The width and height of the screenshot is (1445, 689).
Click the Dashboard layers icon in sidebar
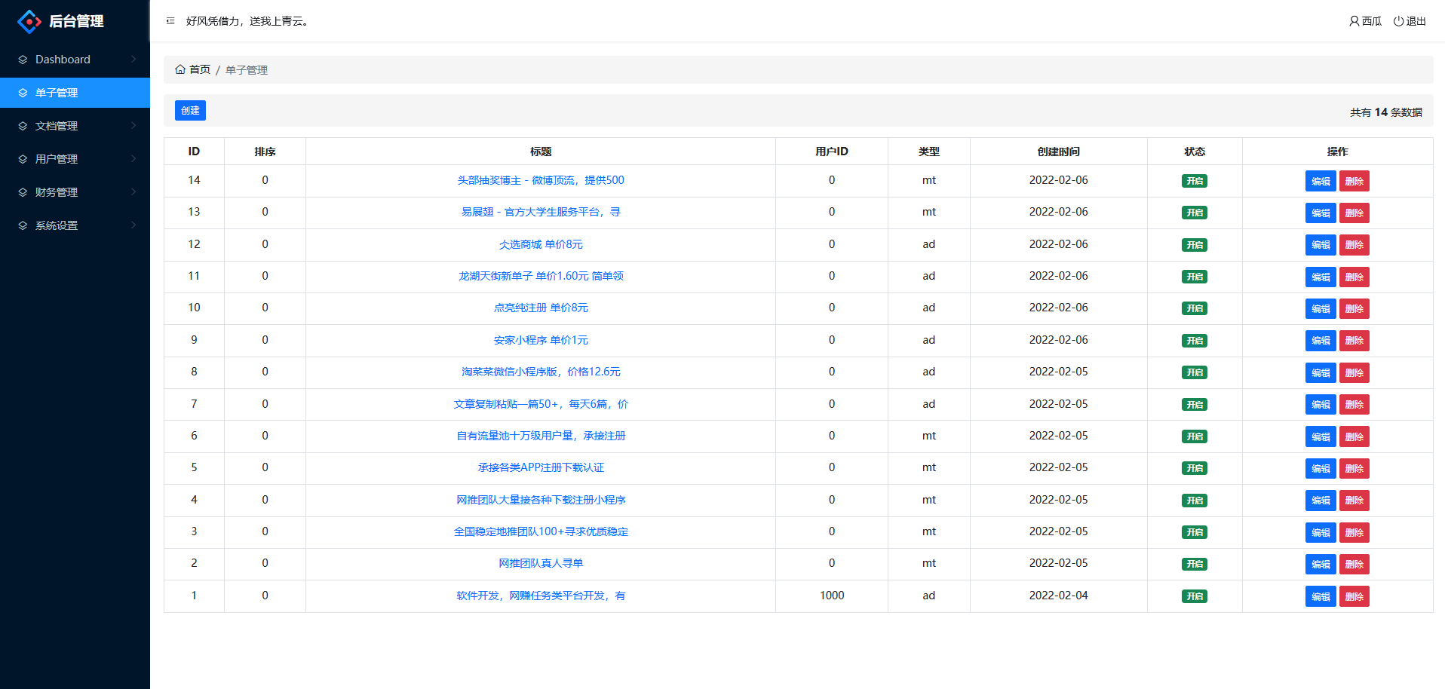(23, 60)
